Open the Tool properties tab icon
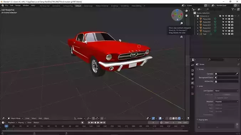 (x=193, y=65)
